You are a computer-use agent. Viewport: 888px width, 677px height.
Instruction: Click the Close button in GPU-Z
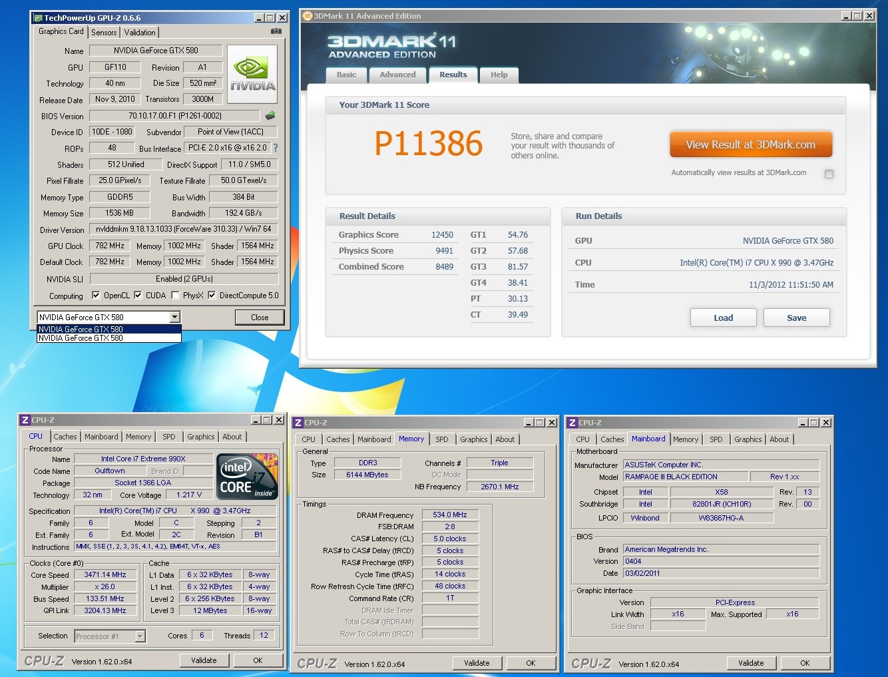260,318
